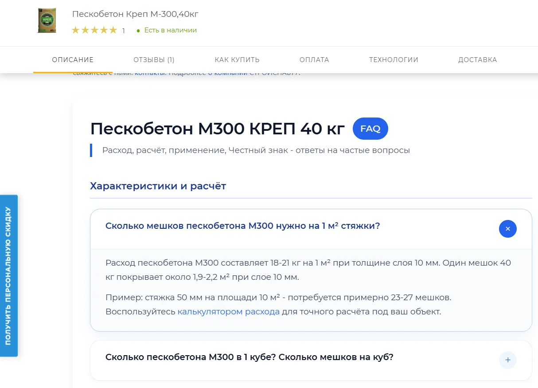Click the heading Пескобетон М300 КРЕП 40 кг
This screenshot has width=538, height=388.
click(218, 129)
